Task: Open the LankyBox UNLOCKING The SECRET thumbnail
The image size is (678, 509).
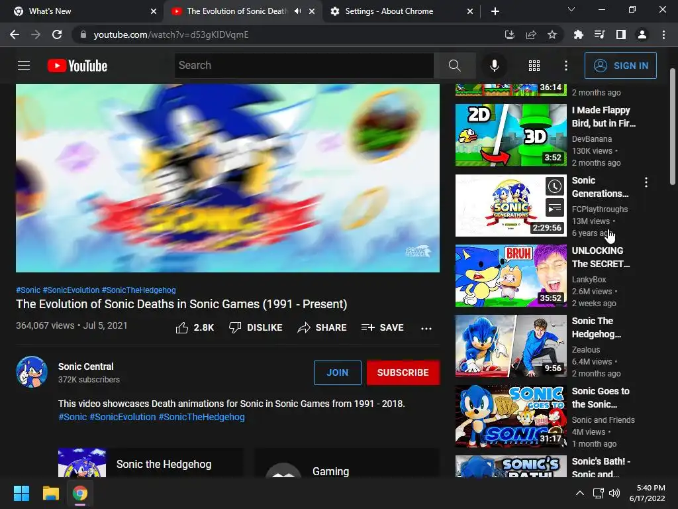Action: coord(510,276)
